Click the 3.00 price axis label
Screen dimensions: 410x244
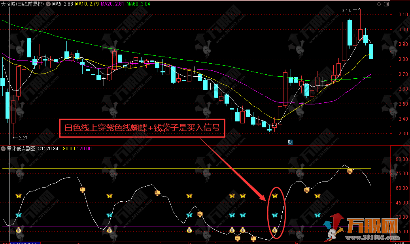click(x=403, y=30)
